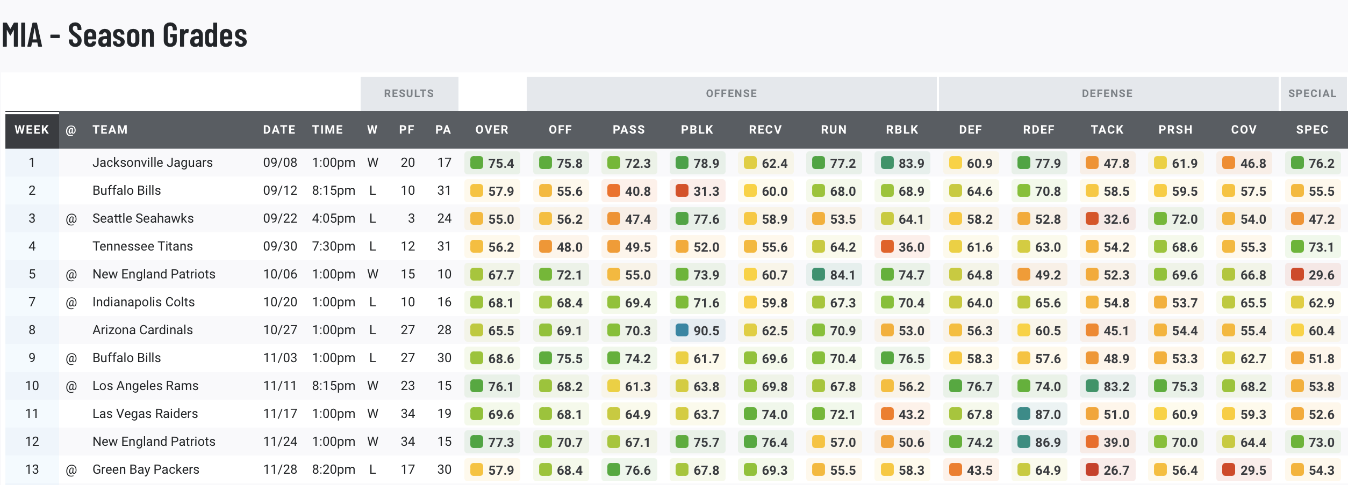Select the DEFENSE column group header
Screen dimensions: 1348x485
(x=1107, y=93)
